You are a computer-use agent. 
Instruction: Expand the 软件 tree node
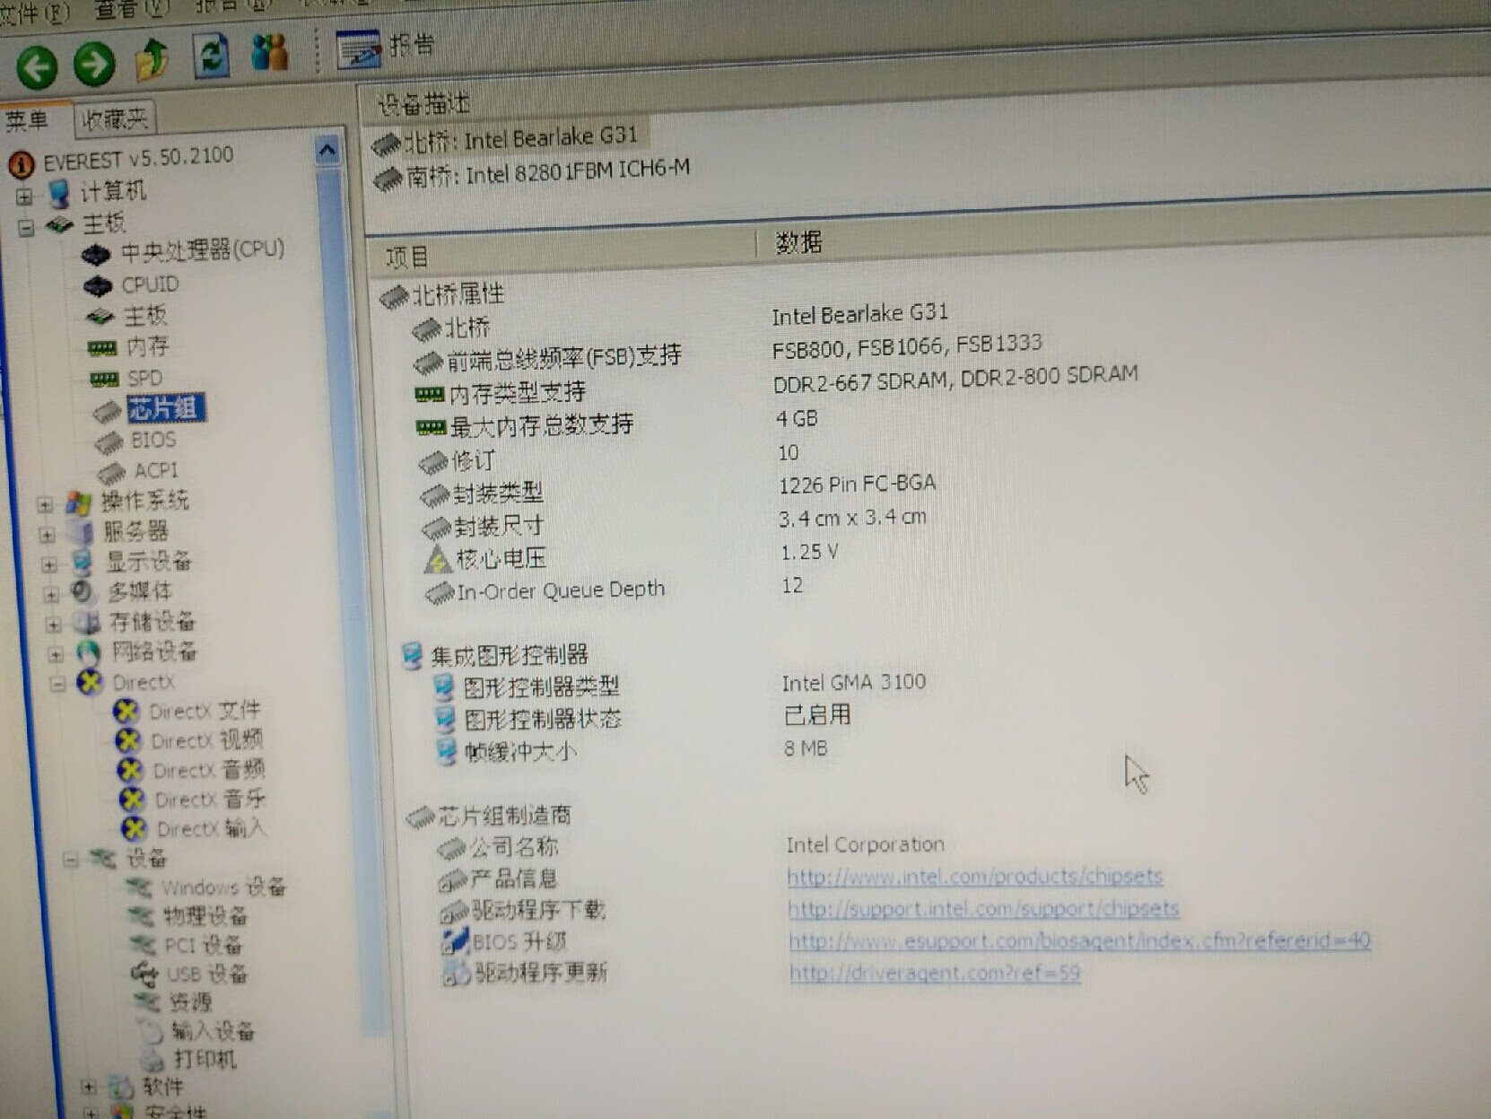pos(88,1088)
